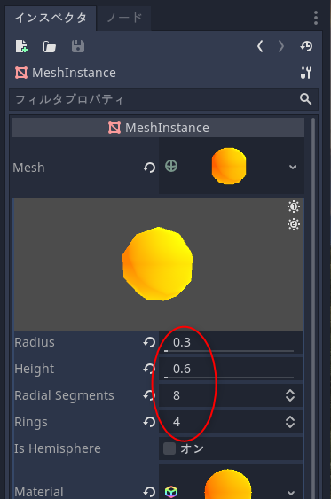Click the search magnifier in filter box
Image resolution: width=331 pixels, height=499 pixels.
[x=305, y=99]
